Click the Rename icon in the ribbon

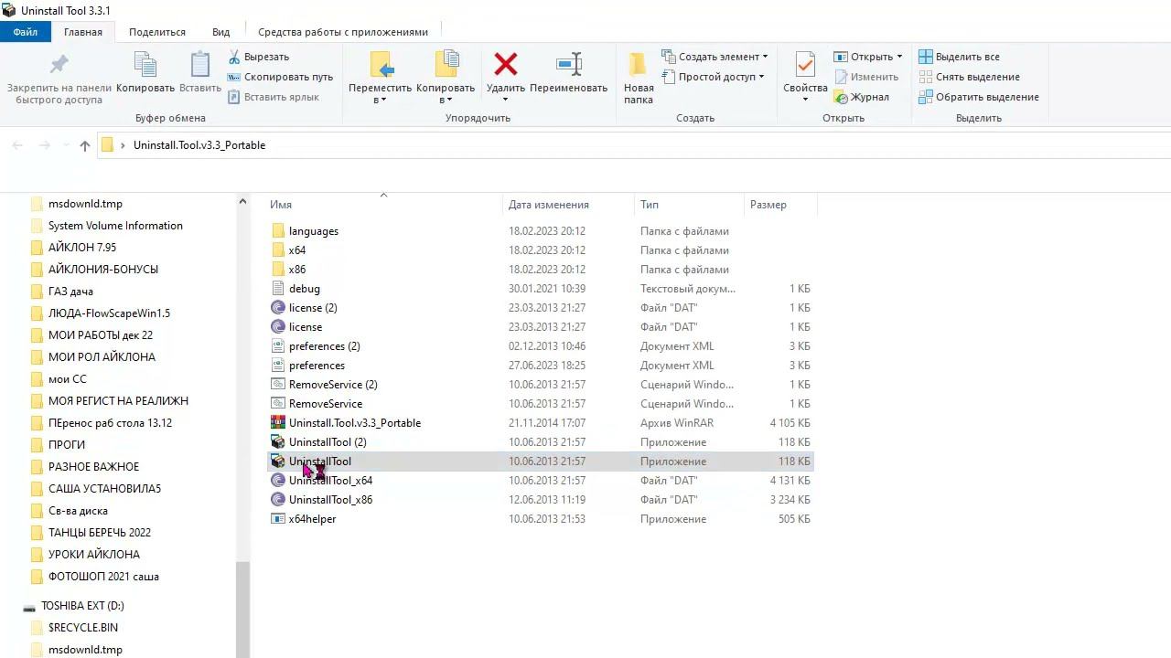569,64
